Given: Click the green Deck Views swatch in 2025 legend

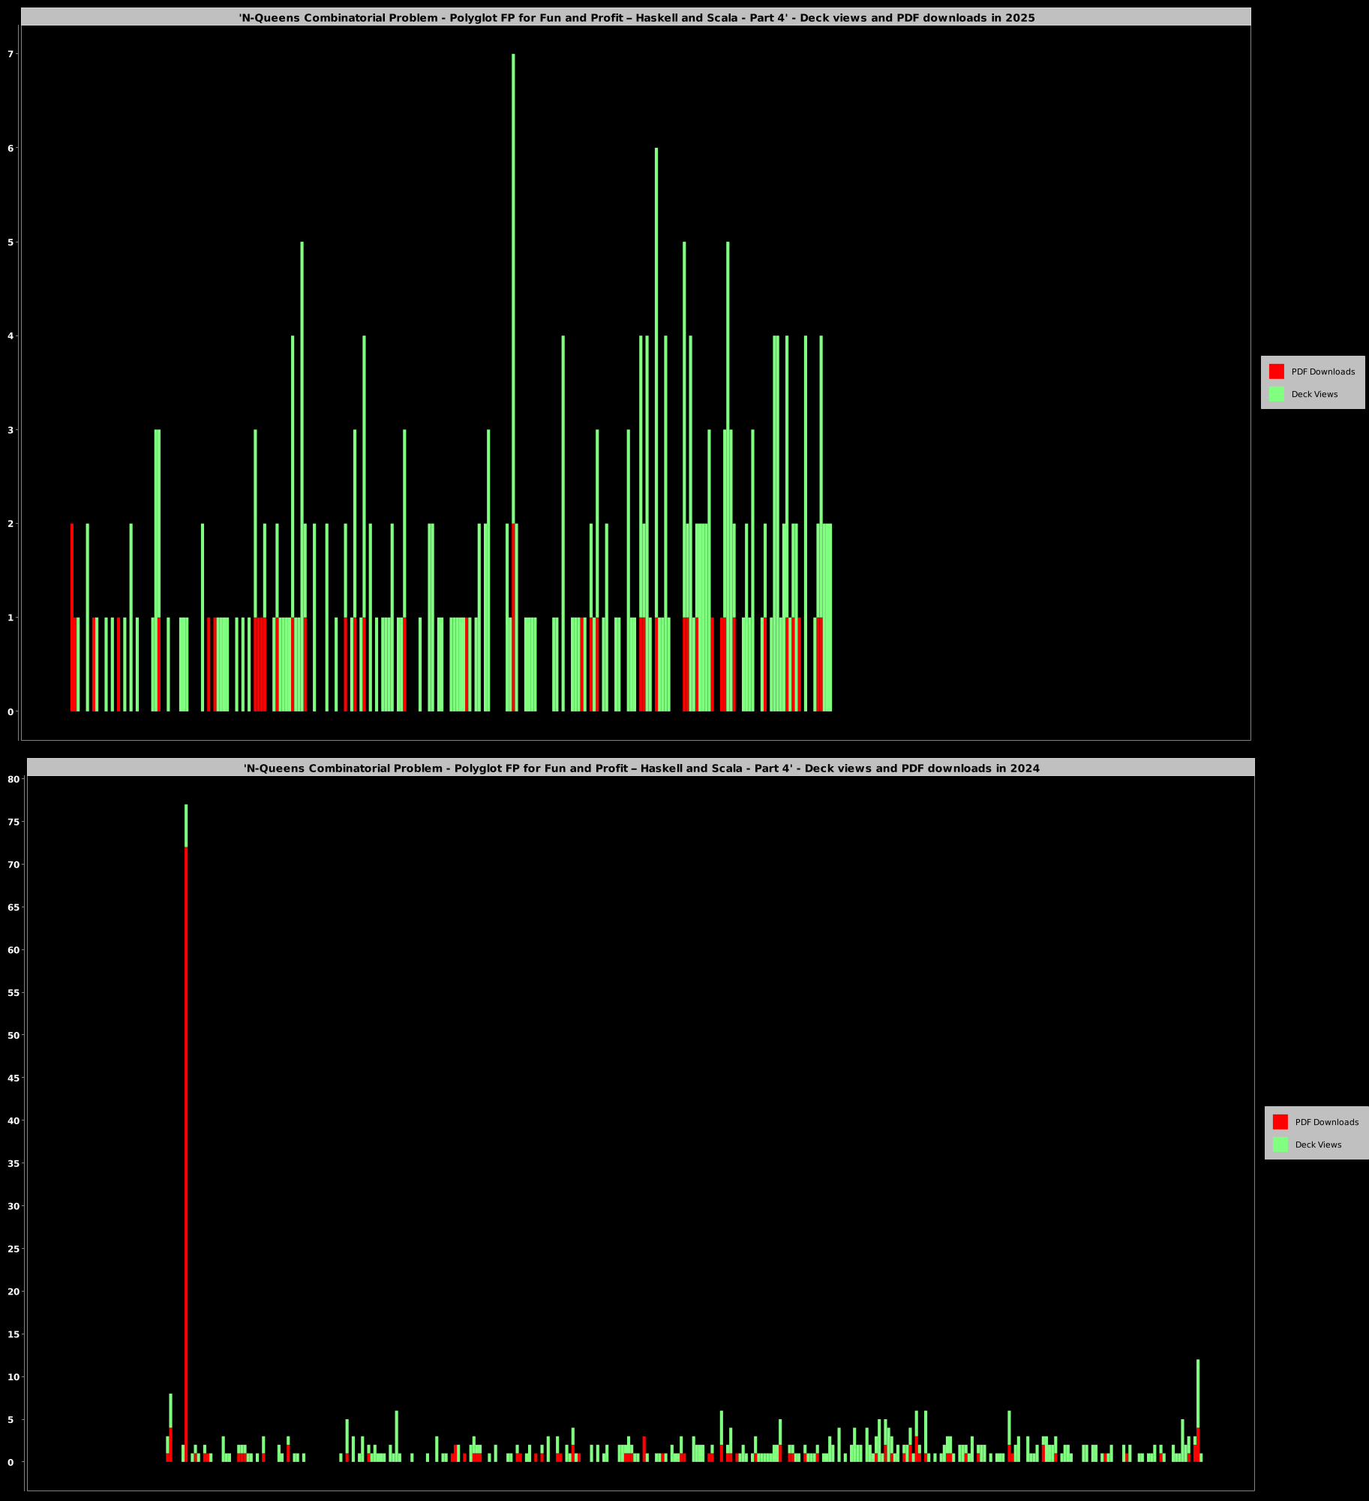Looking at the screenshot, I should tap(1276, 394).
